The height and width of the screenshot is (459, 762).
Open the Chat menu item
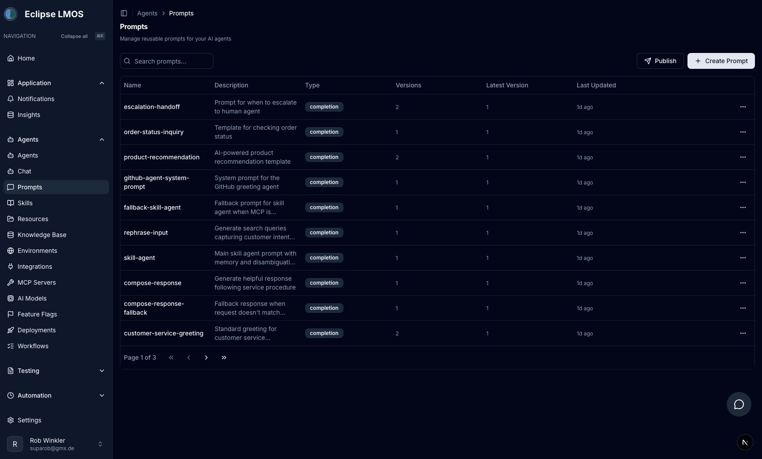click(56, 171)
